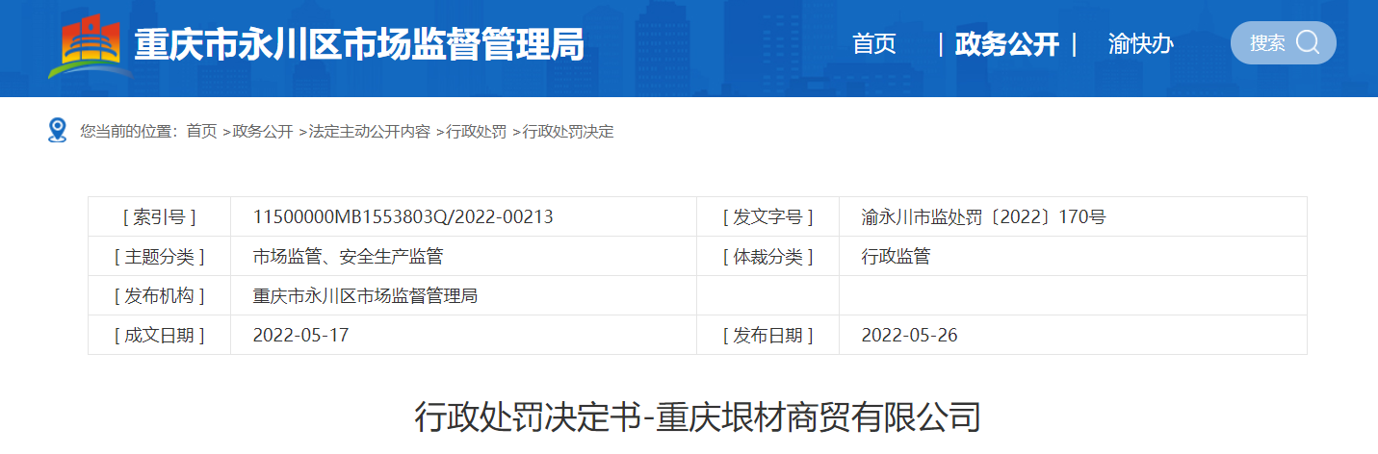Viewport: 1378px width, 454px height.
Task: Select the 成文日期 label cell
Action: [160, 336]
